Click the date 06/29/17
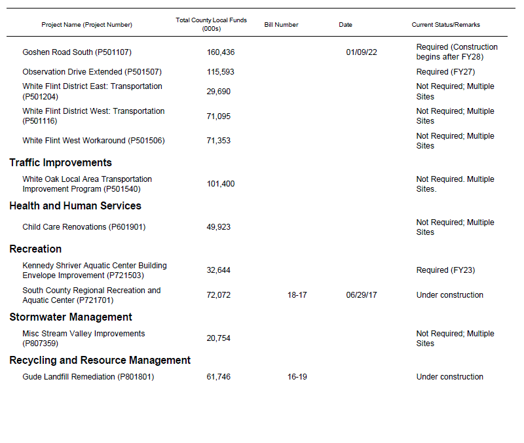The height and width of the screenshot is (443, 524). tap(362, 295)
